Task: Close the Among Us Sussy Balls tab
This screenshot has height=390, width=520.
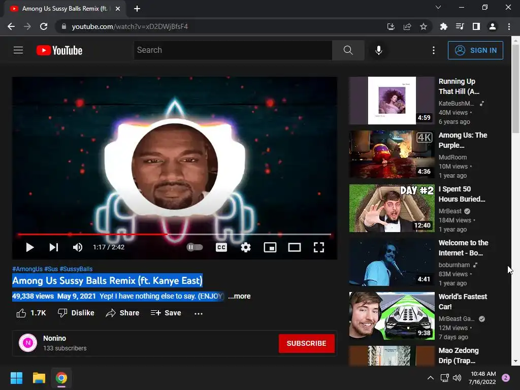Action: [x=118, y=9]
